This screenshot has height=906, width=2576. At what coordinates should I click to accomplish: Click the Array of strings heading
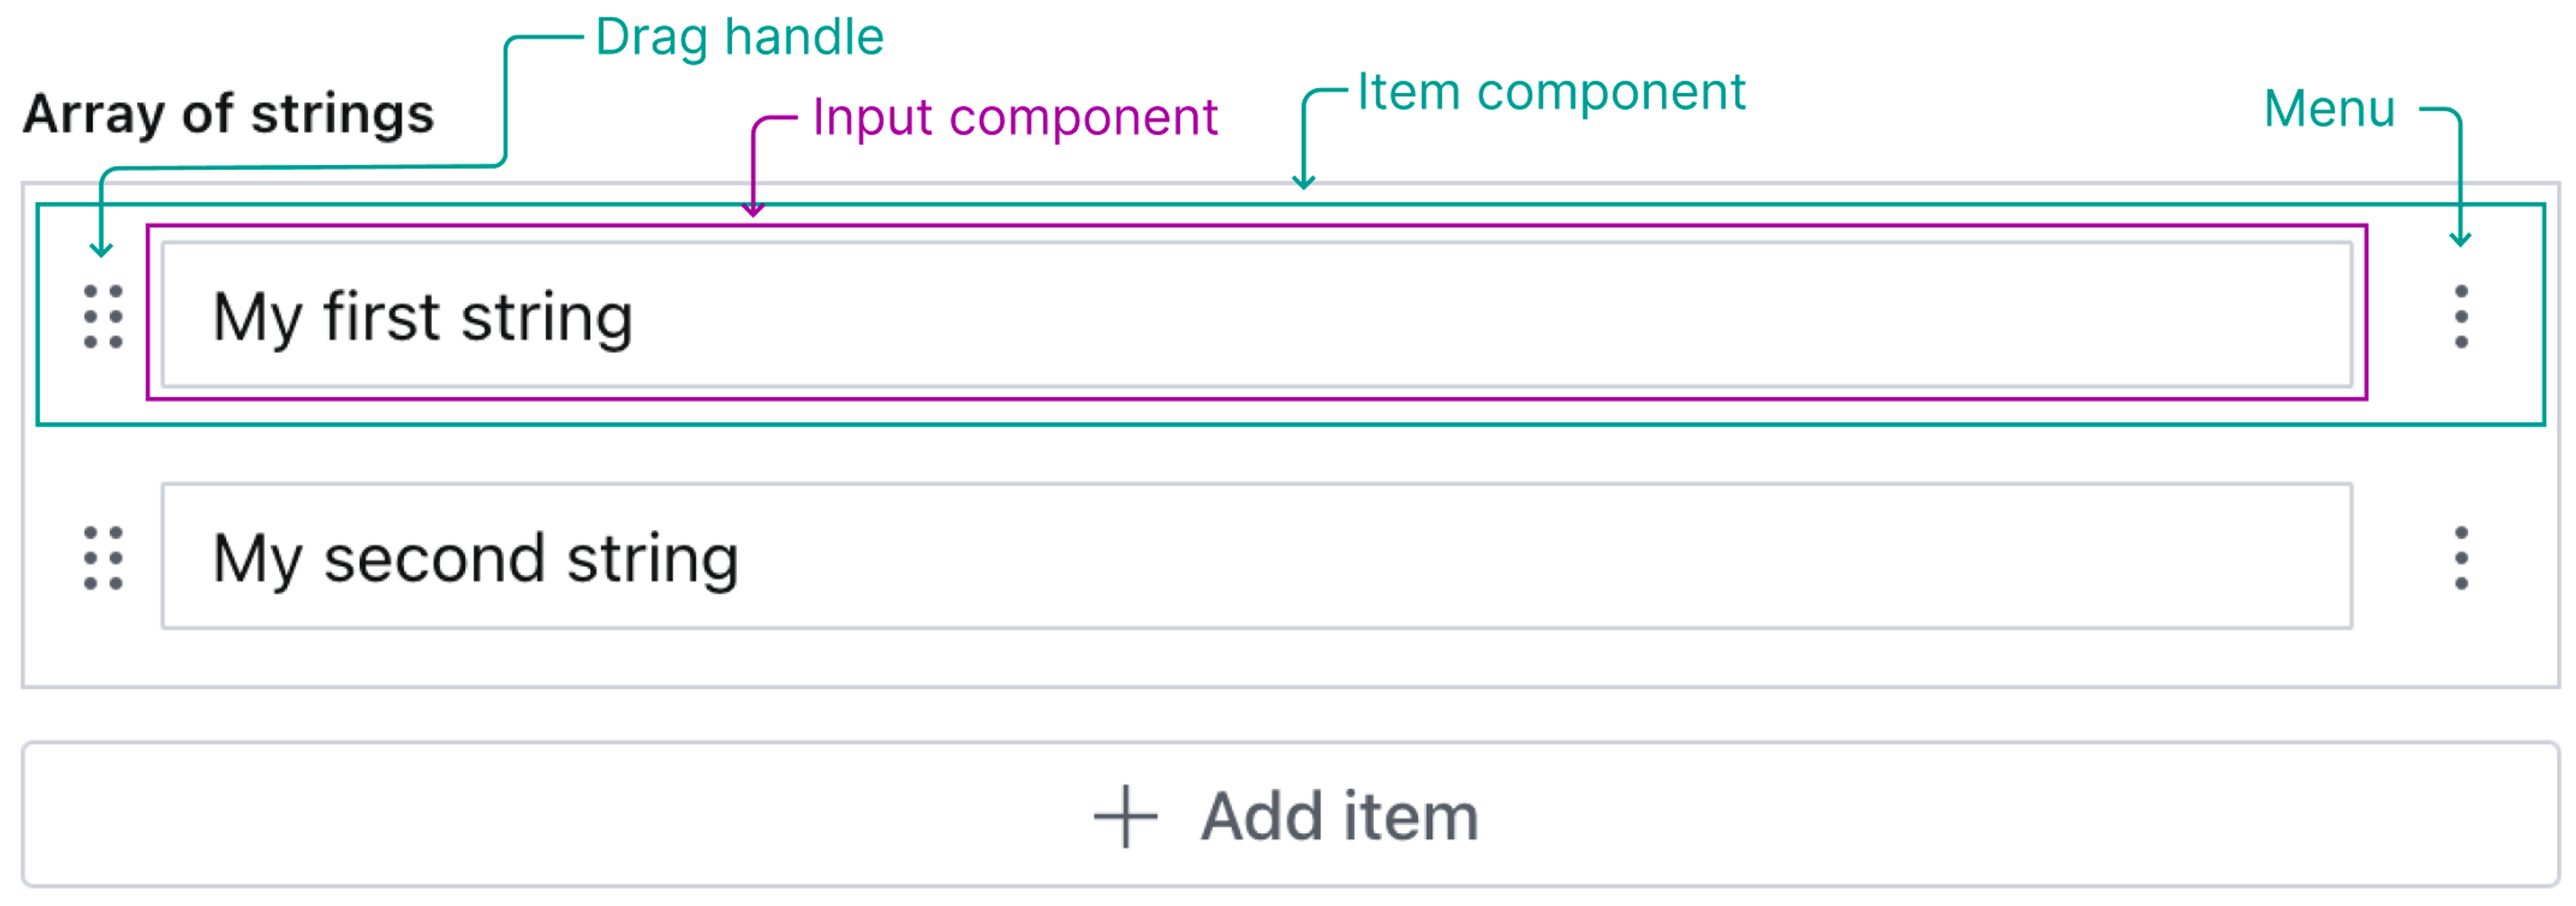229,113
